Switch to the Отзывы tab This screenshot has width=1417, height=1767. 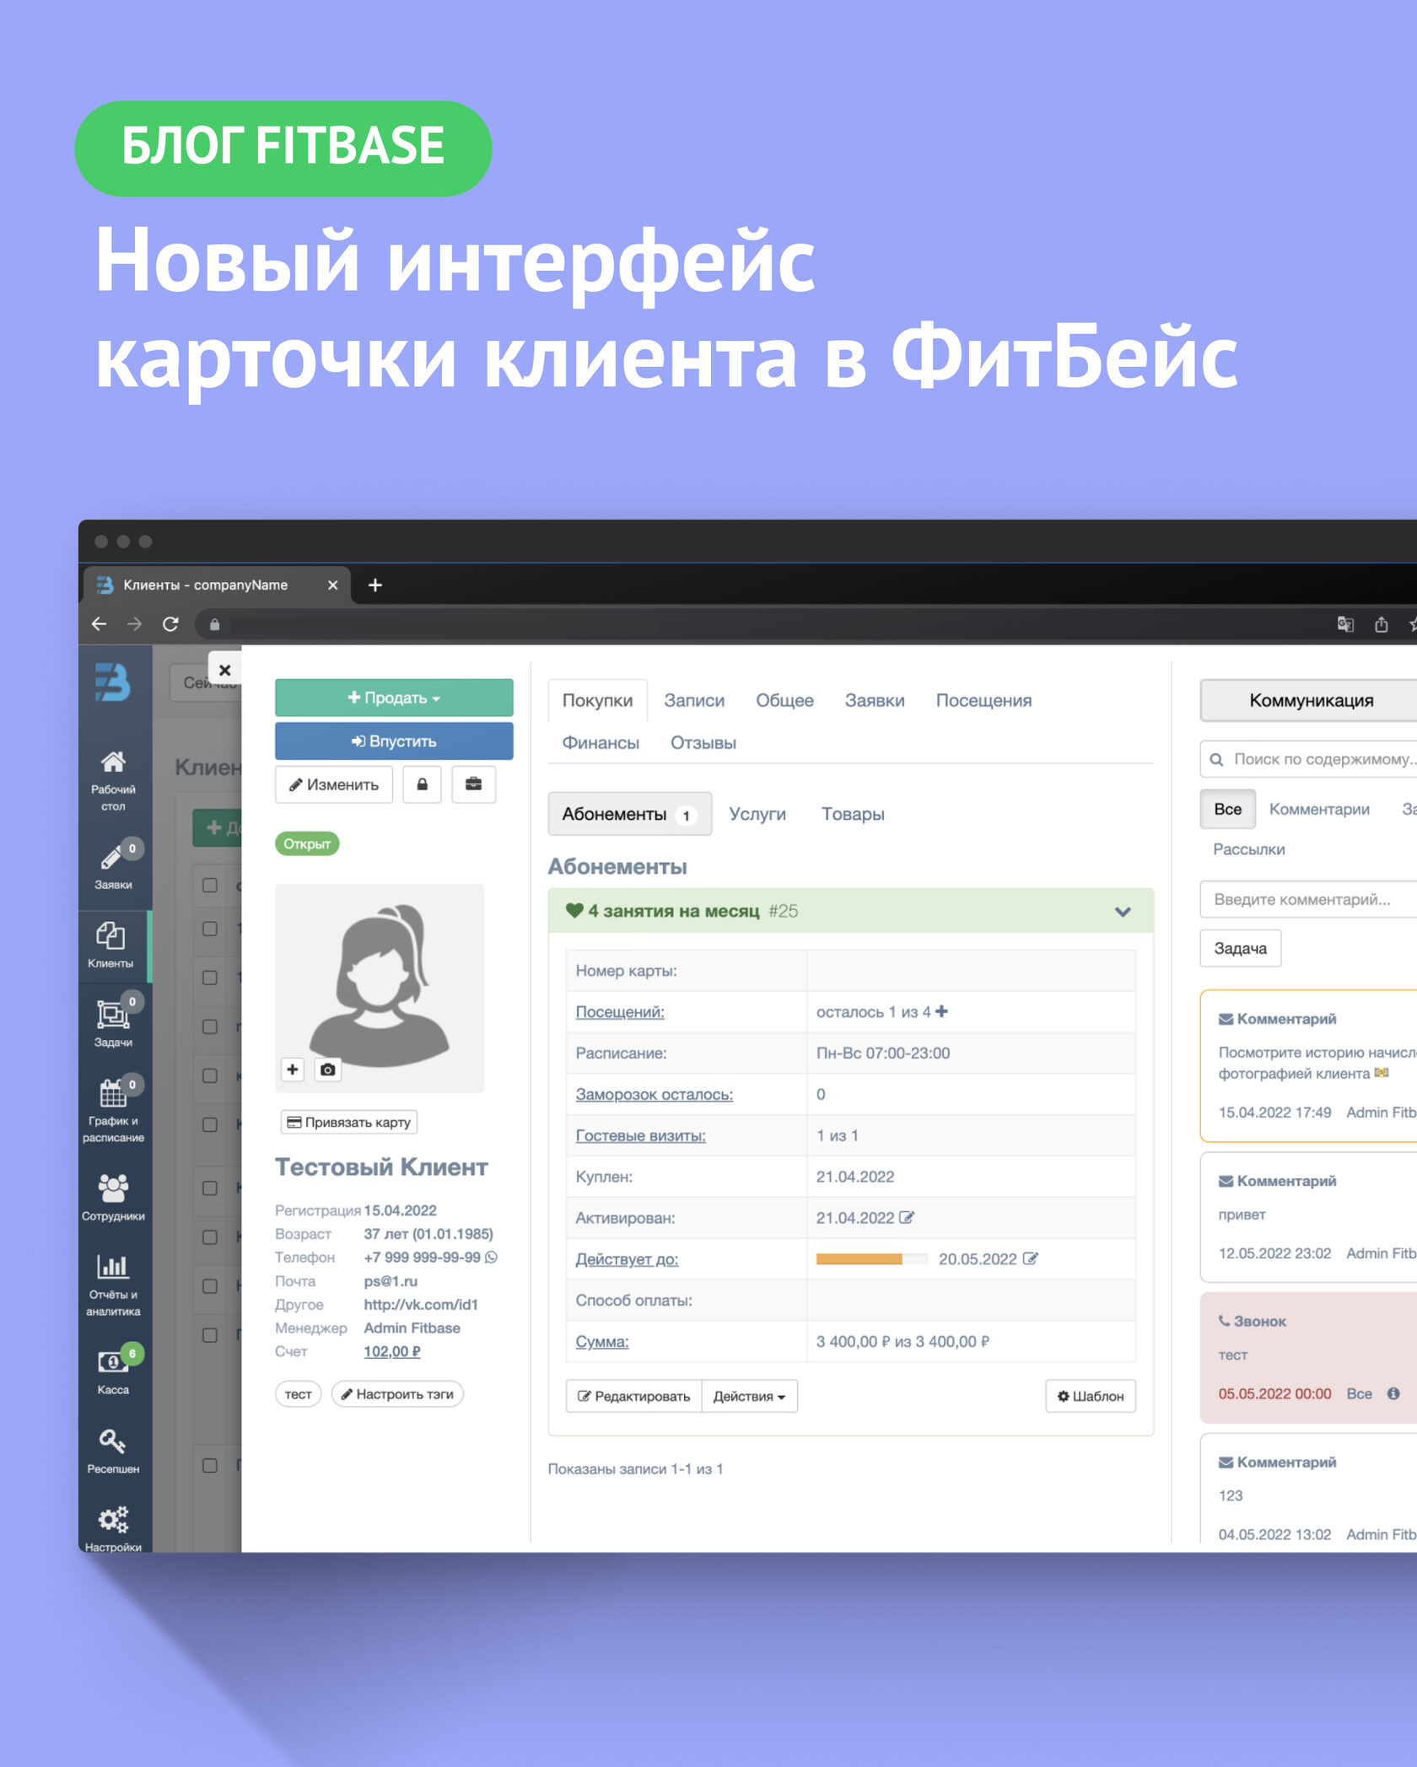tap(703, 743)
